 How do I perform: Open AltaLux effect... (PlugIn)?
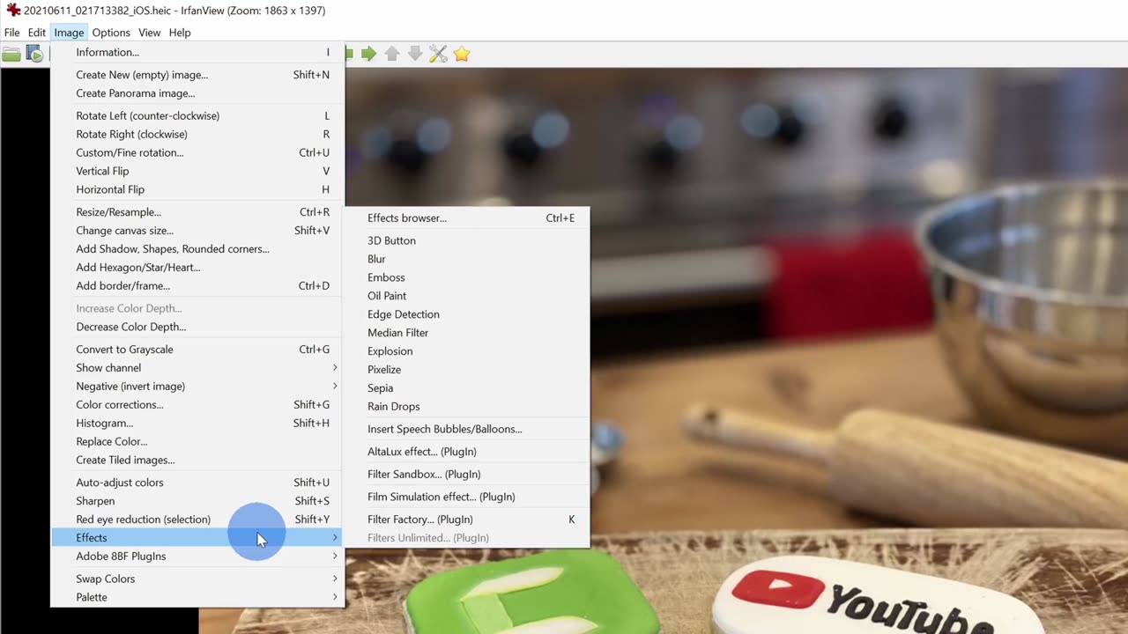(466, 452)
